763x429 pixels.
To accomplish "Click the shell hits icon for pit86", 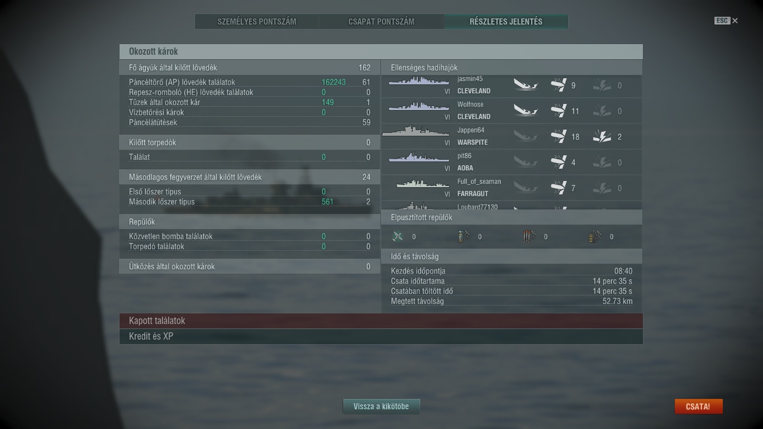I will [558, 162].
